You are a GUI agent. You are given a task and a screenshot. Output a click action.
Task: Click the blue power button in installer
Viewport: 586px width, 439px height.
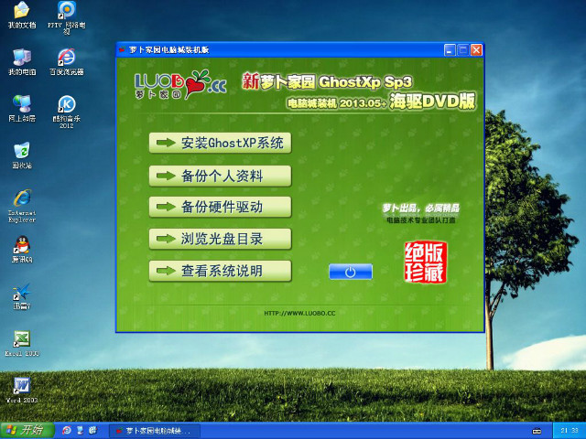[351, 272]
